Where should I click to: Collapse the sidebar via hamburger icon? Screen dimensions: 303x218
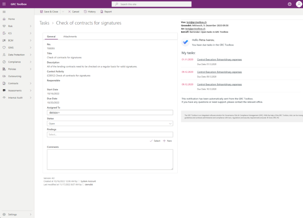pyautogui.click(x=4, y=12)
